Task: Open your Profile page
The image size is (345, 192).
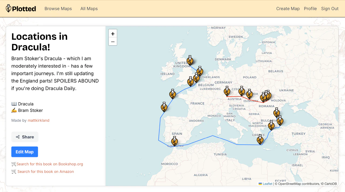Action: click(x=310, y=8)
